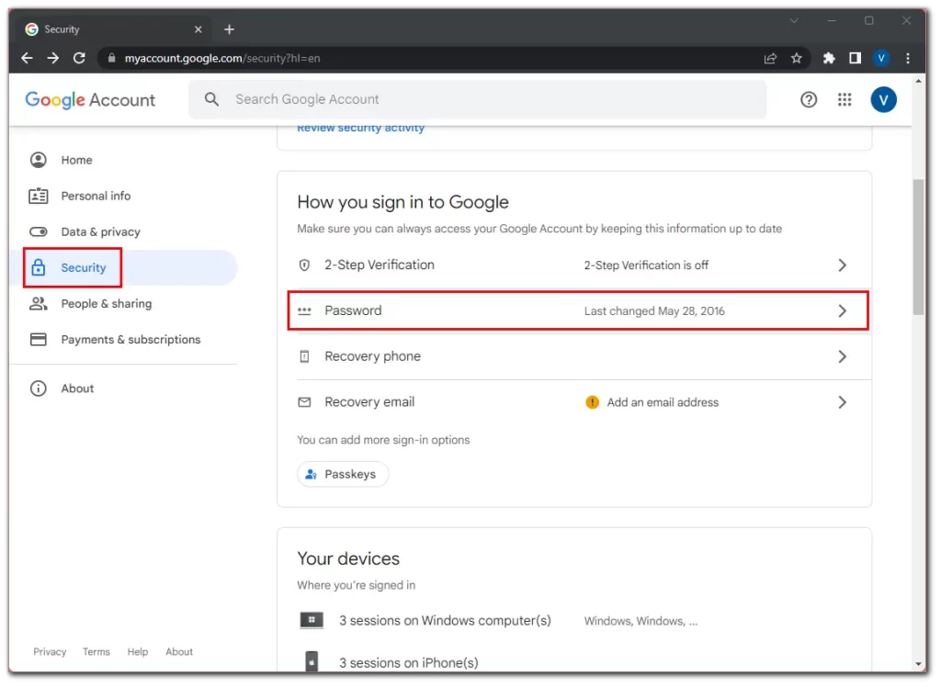
Task: Click the Google Account logo
Action: [90, 100]
